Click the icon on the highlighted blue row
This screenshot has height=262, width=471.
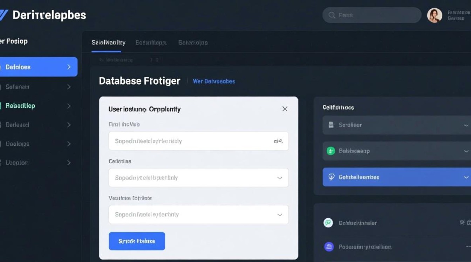[x=331, y=177]
